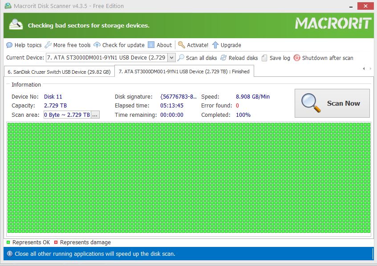The width and height of the screenshot is (377, 266).
Task: Select the Current Device combo box field
Action: (x=110, y=58)
